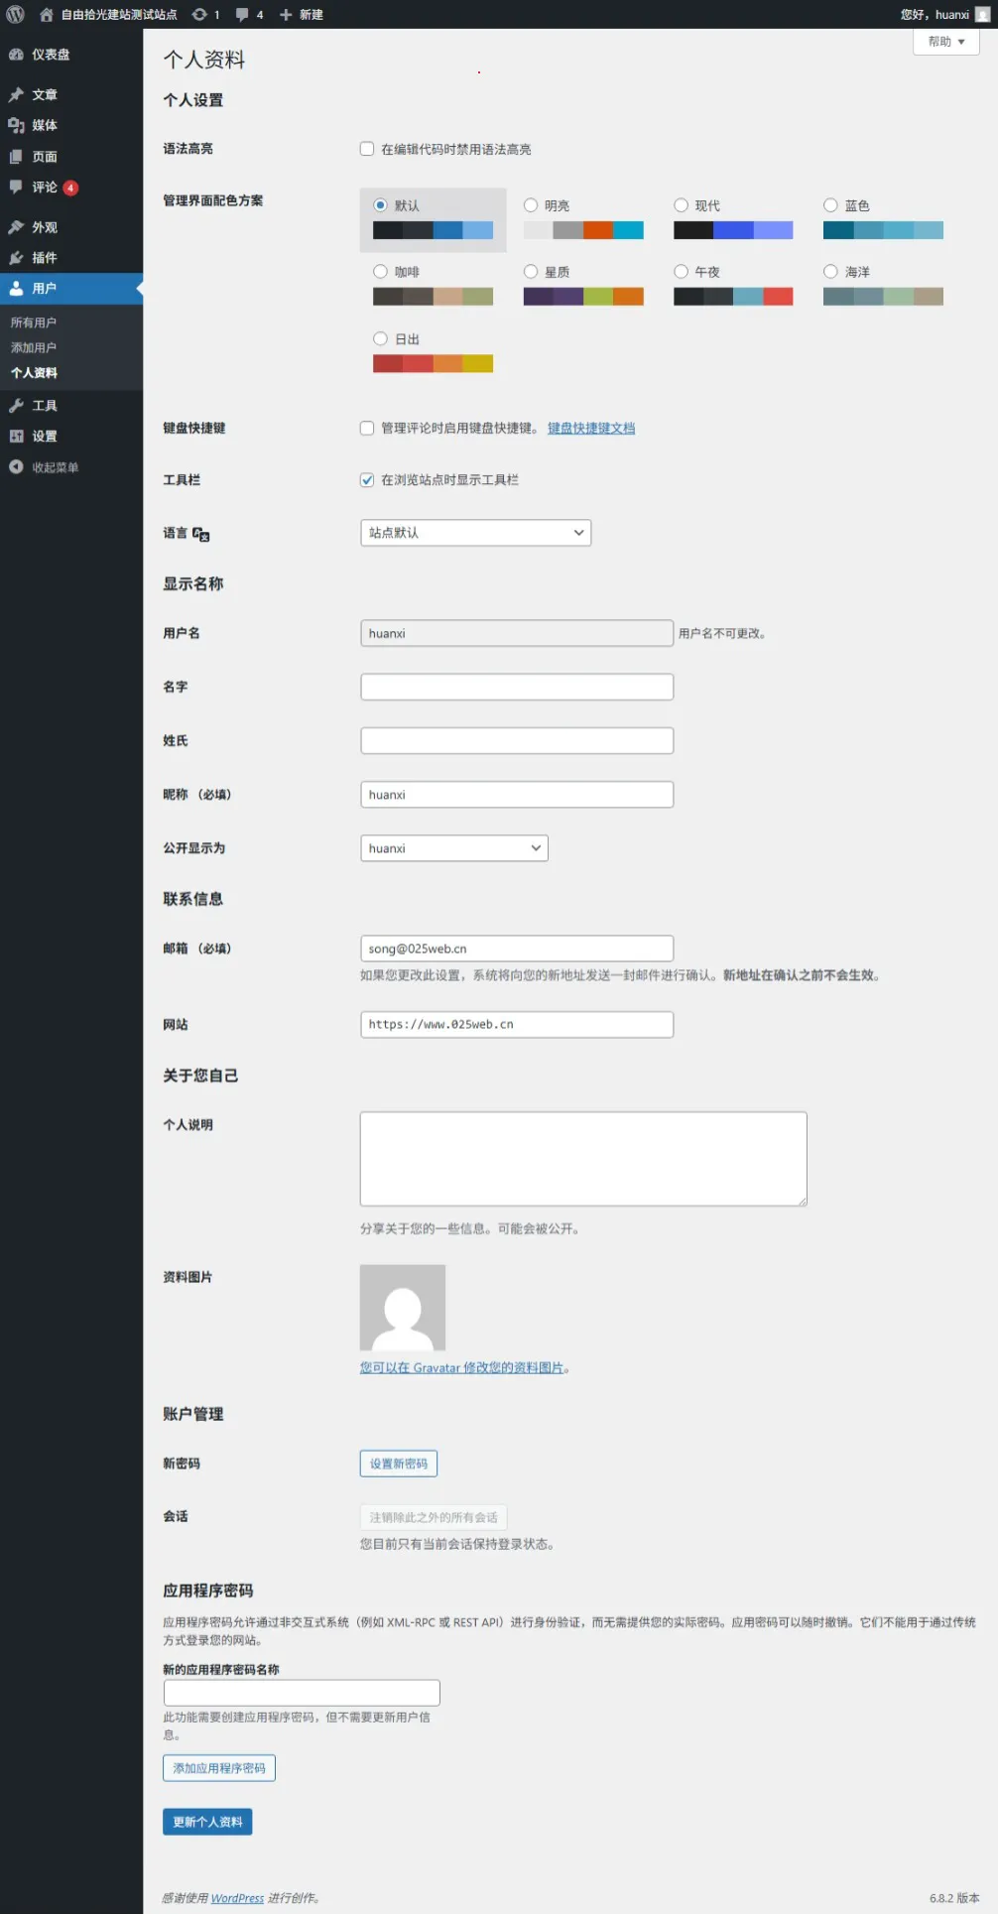Open 所有用户 in the sidebar submenu
The height and width of the screenshot is (1914, 998).
pyautogui.click(x=34, y=322)
